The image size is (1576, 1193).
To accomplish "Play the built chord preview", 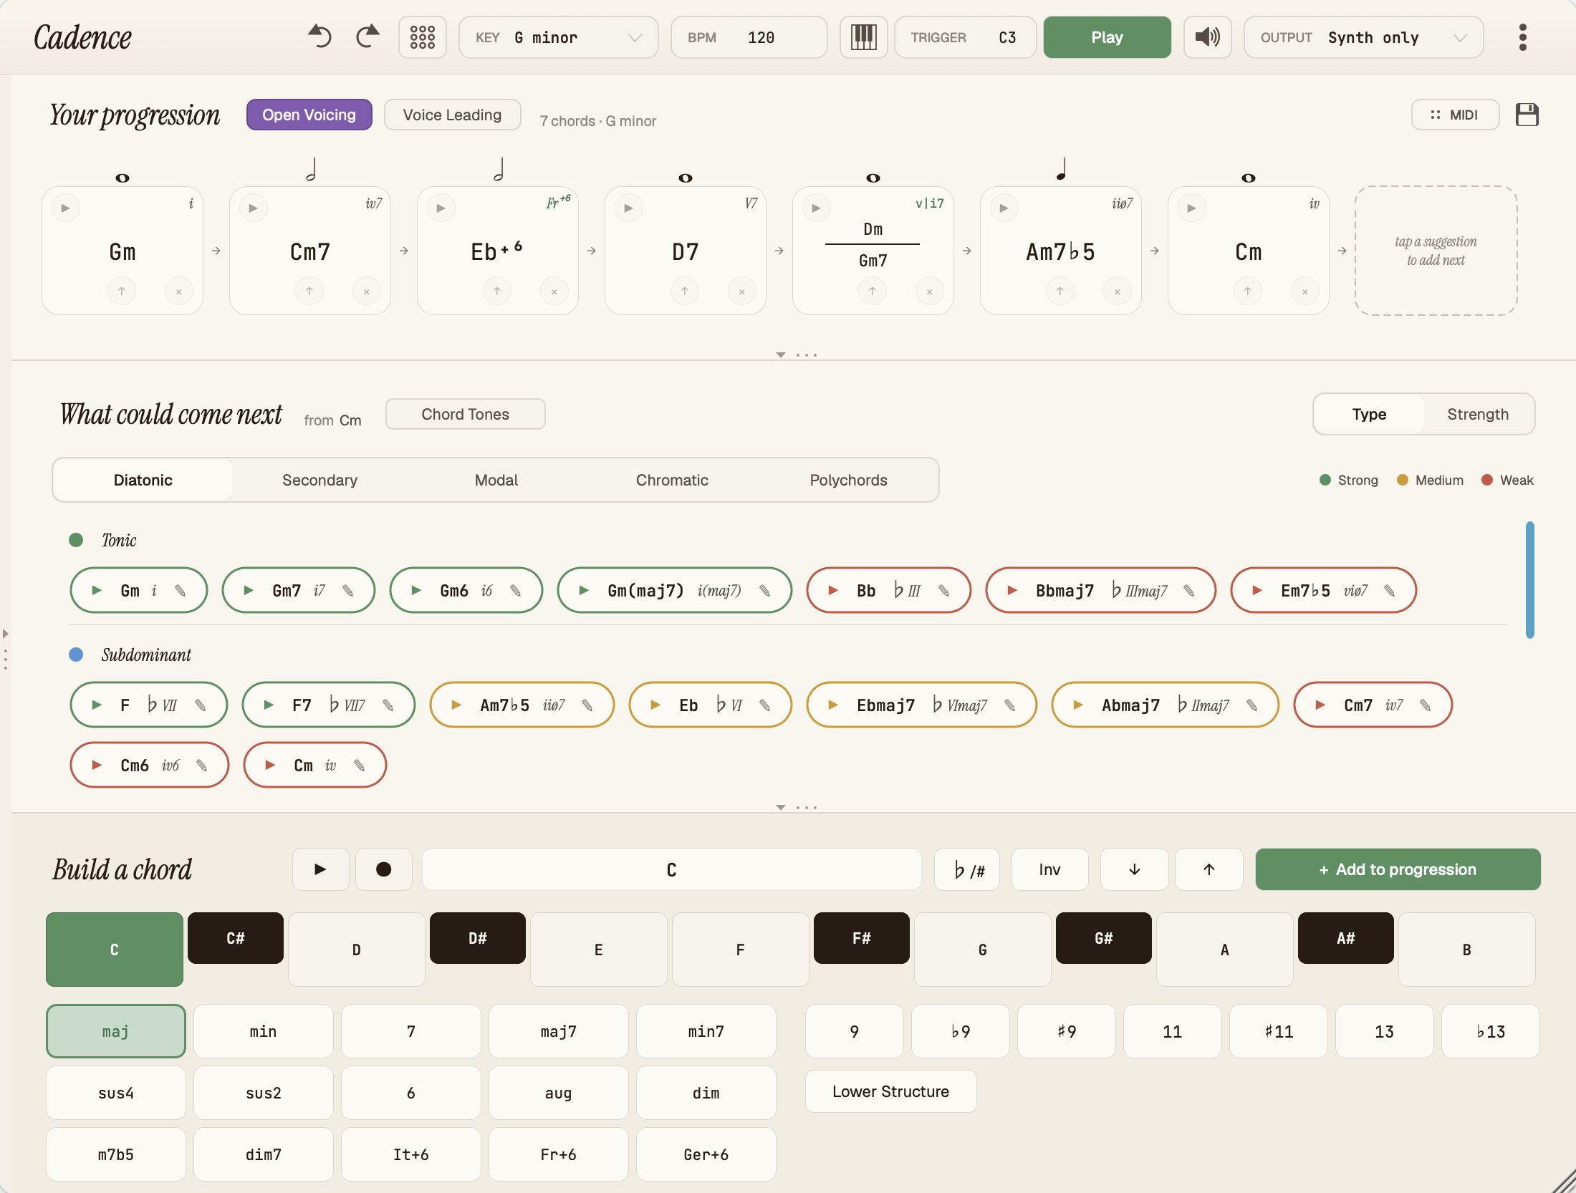I will coord(320,869).
